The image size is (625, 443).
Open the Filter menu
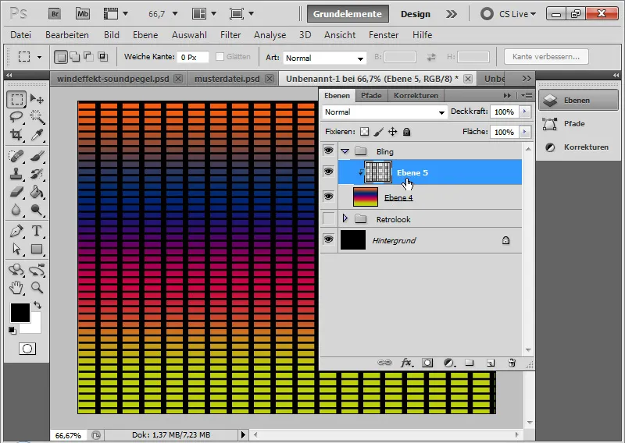click(230, 35)
